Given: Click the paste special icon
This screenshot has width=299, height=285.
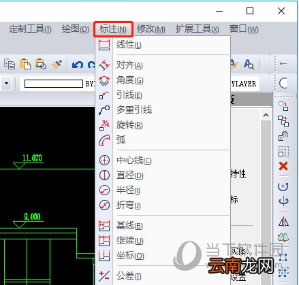Looking at the screenshot, I should pos(41,64).
